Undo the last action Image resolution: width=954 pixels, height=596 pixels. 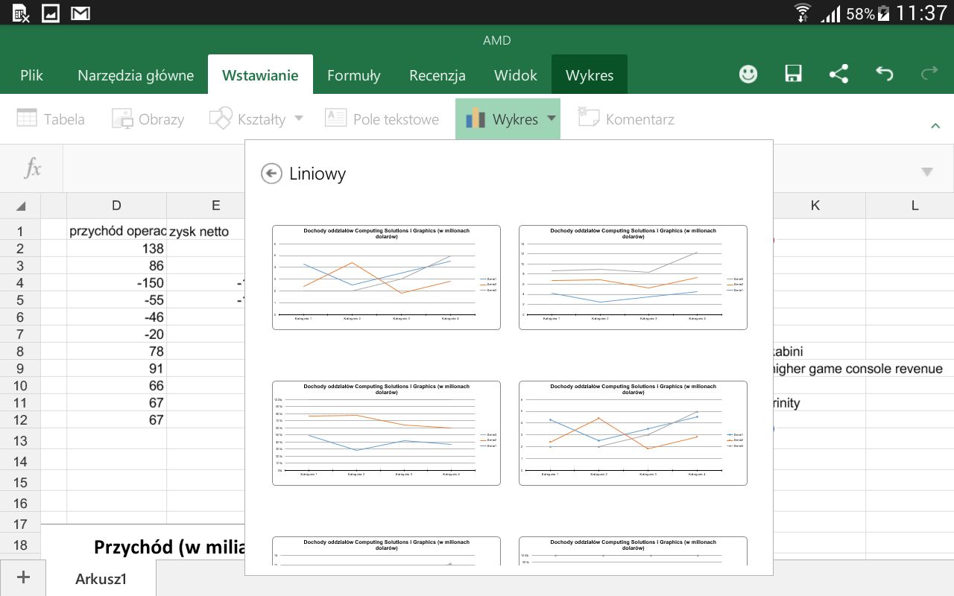tap(884, 74)
